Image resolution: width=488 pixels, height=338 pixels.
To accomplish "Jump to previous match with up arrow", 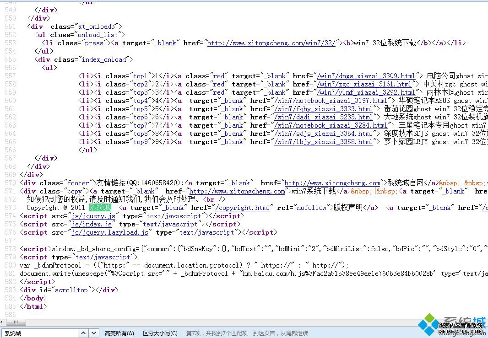I will click(83, 333).
